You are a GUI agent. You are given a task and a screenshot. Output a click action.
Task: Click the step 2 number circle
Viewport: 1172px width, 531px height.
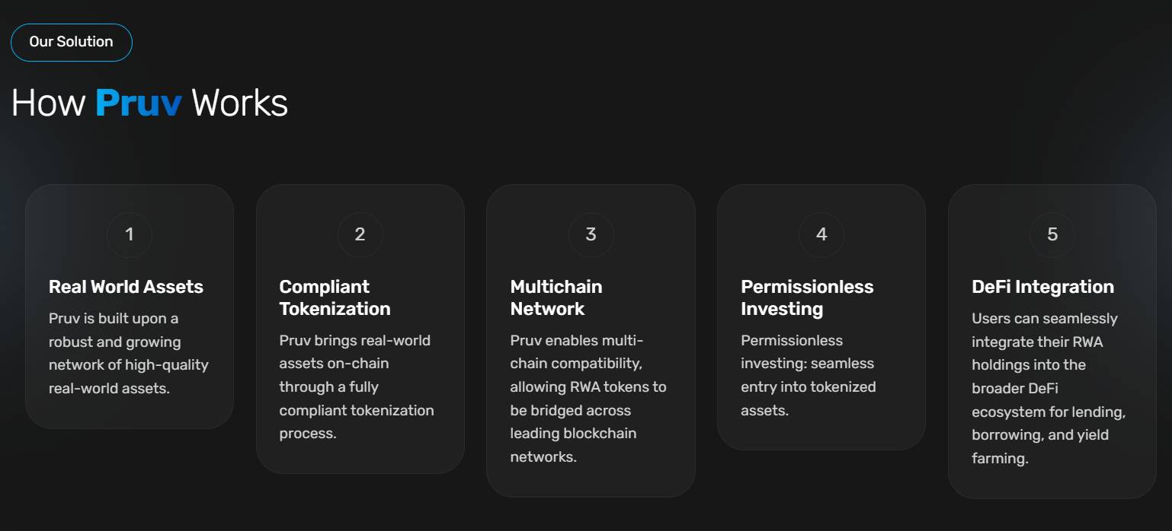(x=360, y=234)
